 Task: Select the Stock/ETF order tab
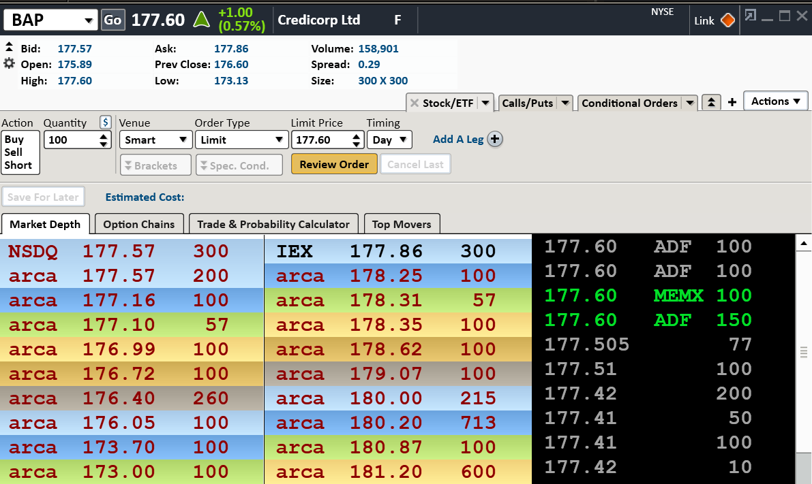(x=448, y=103)
